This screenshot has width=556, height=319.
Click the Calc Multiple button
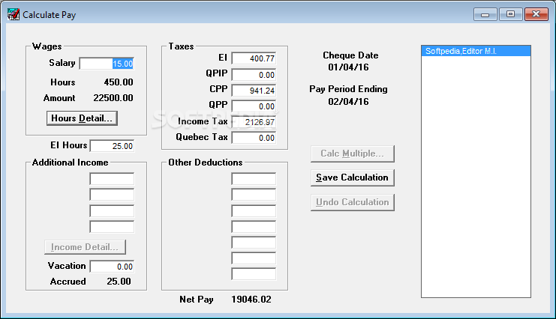pos(353,154)
